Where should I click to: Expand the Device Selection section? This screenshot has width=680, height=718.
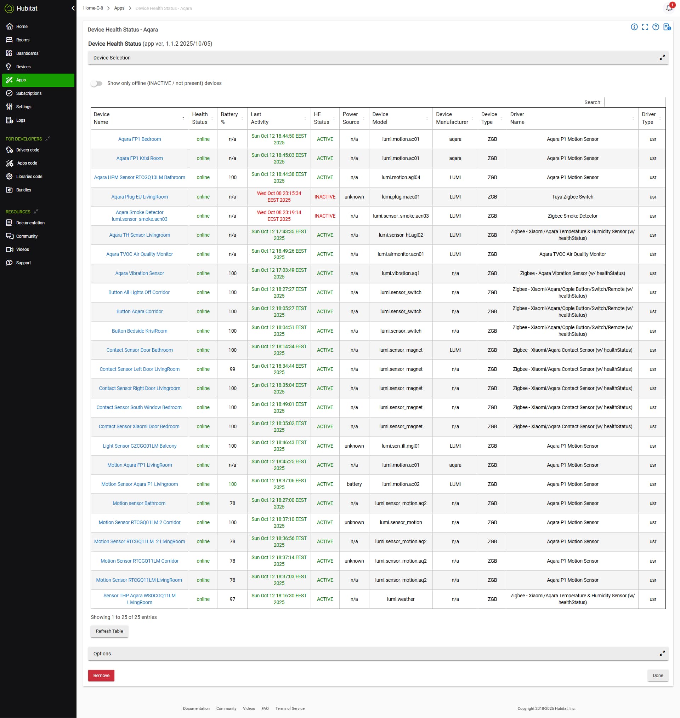click(662, 58)
